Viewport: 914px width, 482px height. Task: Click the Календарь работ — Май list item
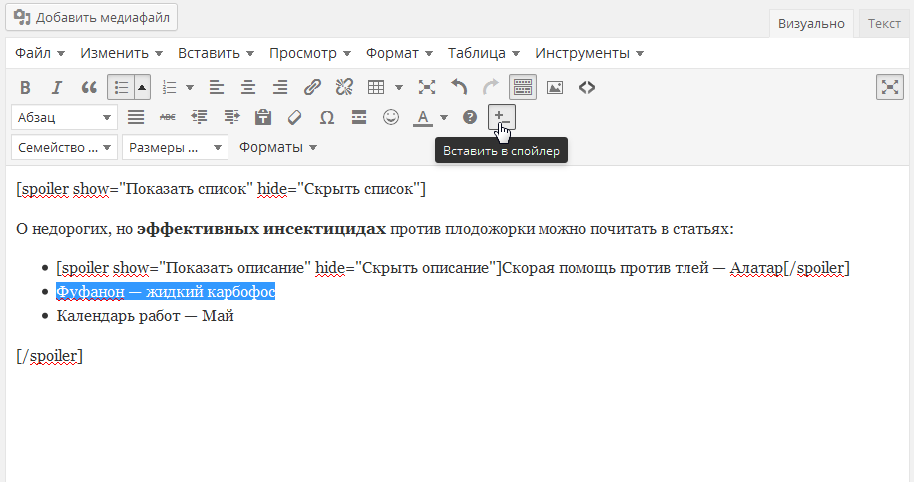point(145,316)
